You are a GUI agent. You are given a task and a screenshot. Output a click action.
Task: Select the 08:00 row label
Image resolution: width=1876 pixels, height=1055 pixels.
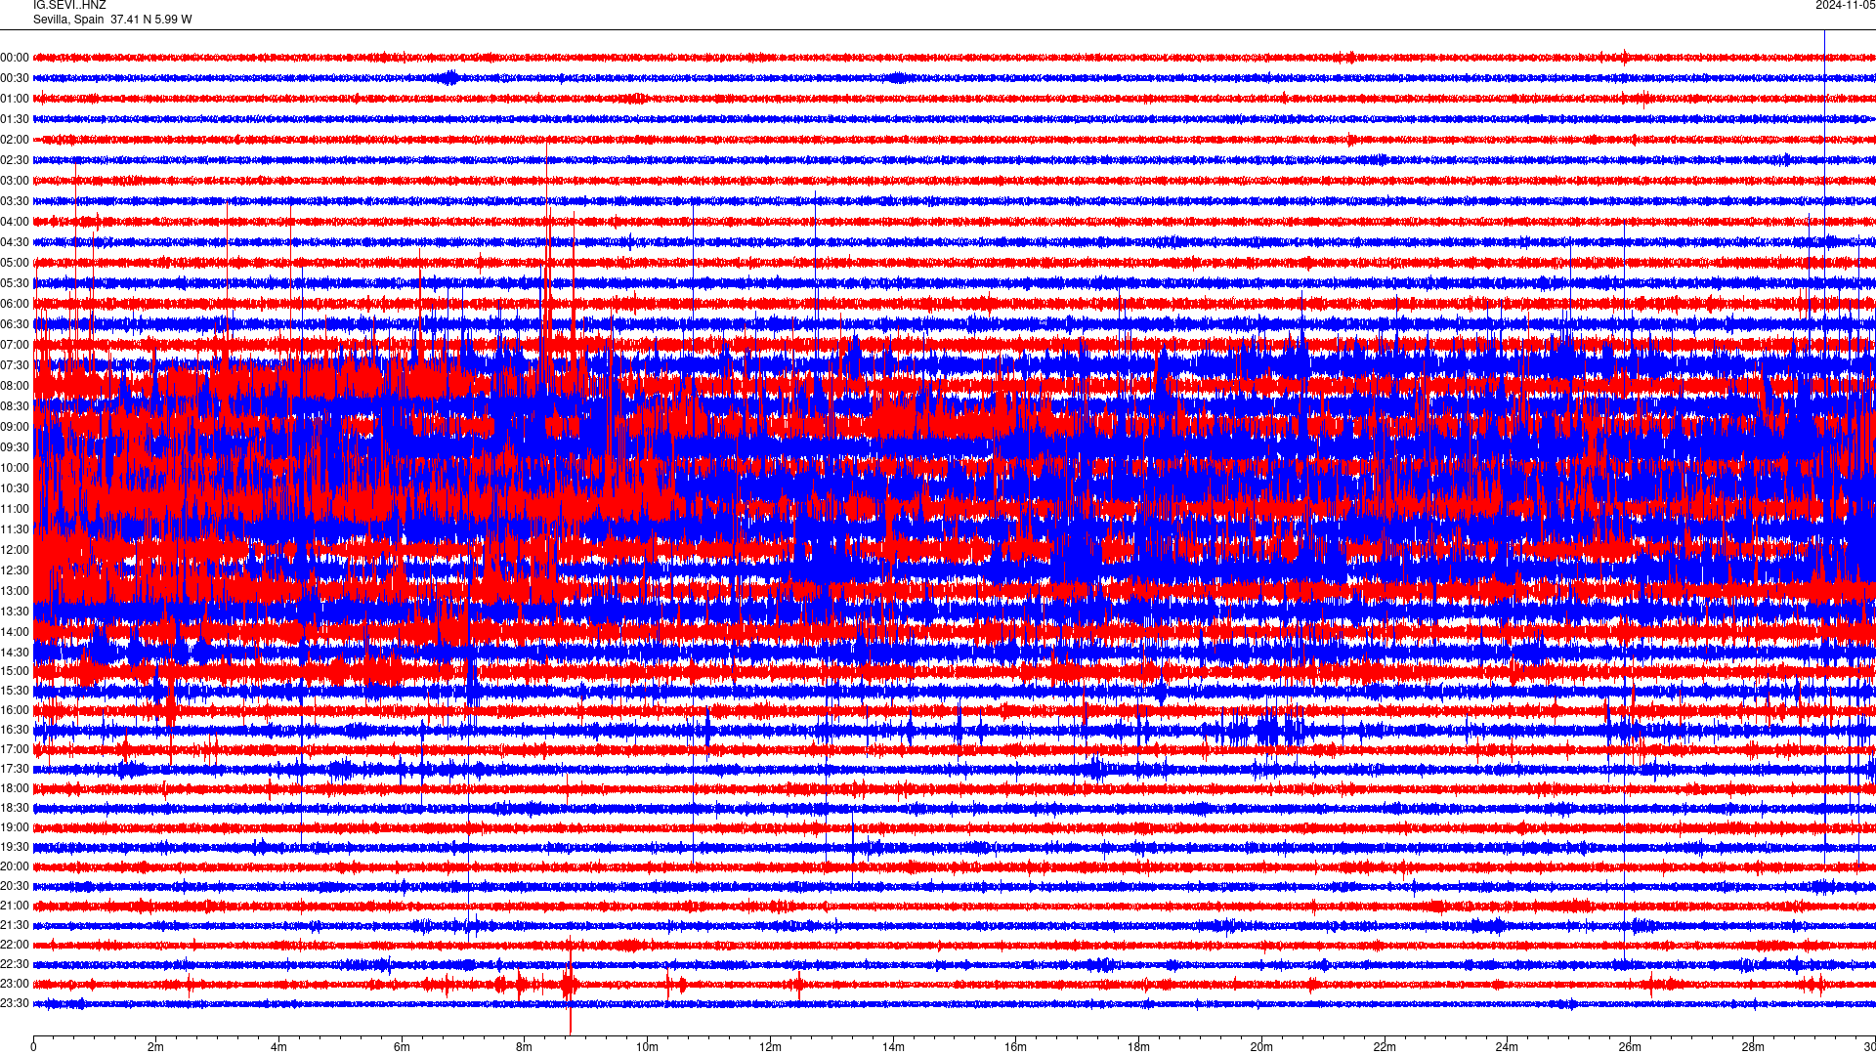(x=15, y=386)
